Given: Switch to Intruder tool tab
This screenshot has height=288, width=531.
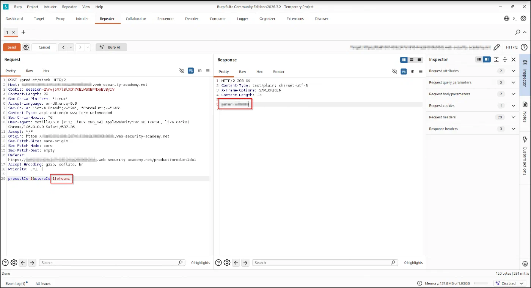Looking at the screenshot, I should [x=82, y=19].
